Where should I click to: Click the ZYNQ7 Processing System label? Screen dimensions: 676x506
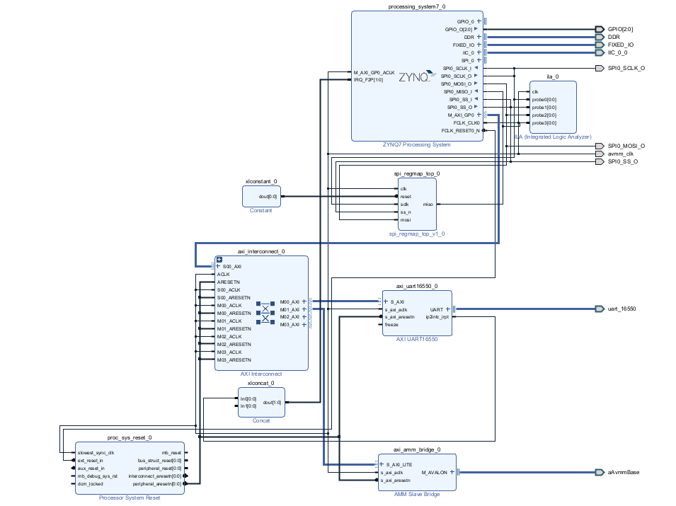coord(417,145)
